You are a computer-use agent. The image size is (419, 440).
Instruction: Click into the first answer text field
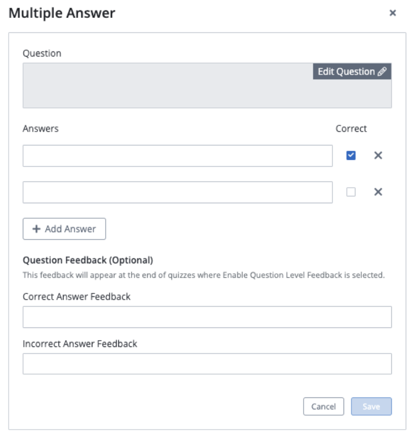click(x=178, y=156)
